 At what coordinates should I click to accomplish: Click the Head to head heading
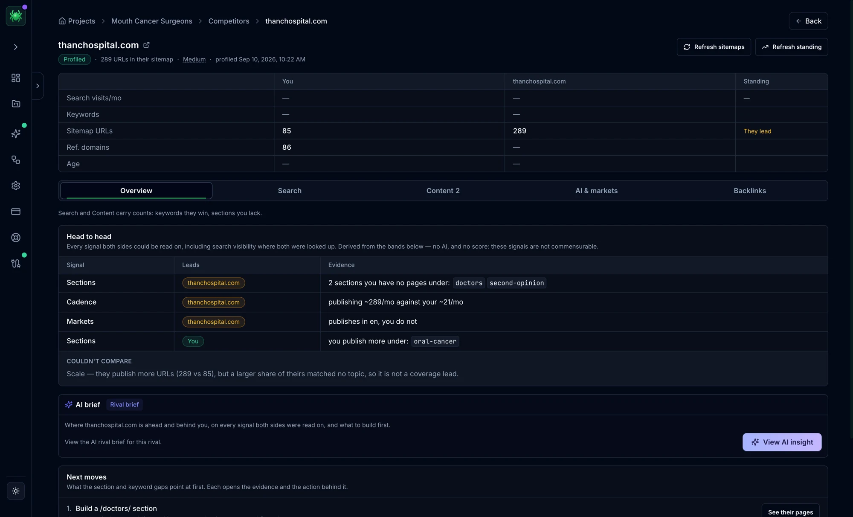pos(89,237)
